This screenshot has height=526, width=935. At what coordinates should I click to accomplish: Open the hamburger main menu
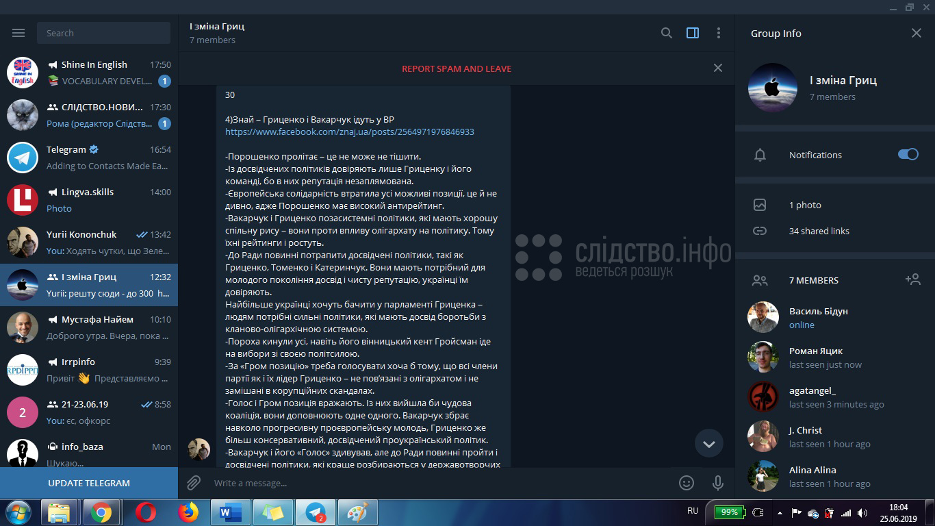[18, 33]
